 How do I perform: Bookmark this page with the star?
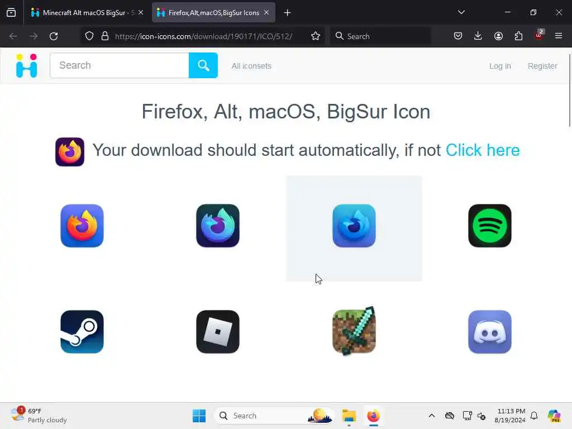[x=316, y=36]
